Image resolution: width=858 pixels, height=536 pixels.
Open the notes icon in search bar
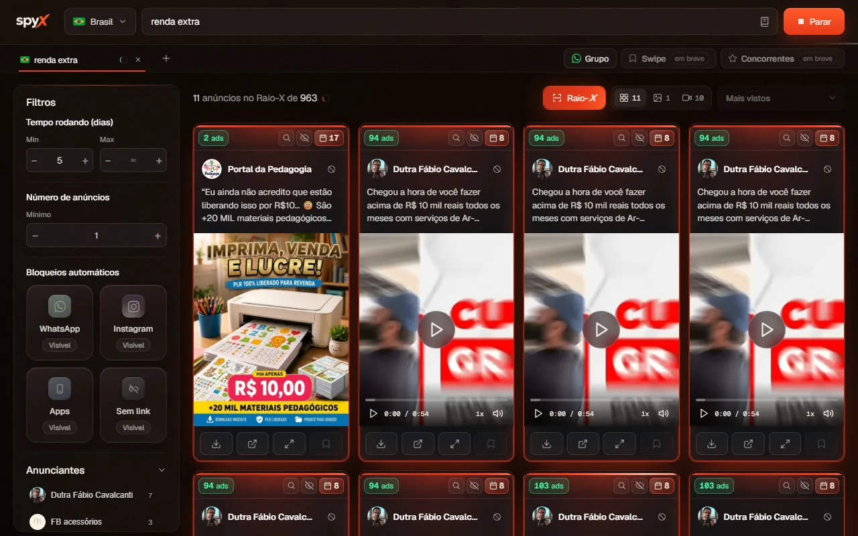(x=765, y=21)
